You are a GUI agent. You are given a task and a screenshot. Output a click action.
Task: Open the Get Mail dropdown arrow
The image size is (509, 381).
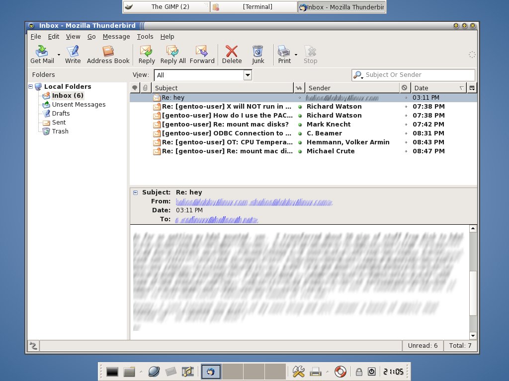point(59,55)
